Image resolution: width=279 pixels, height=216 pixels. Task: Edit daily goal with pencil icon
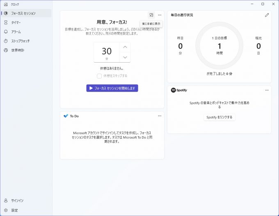(x=267, y=15)
